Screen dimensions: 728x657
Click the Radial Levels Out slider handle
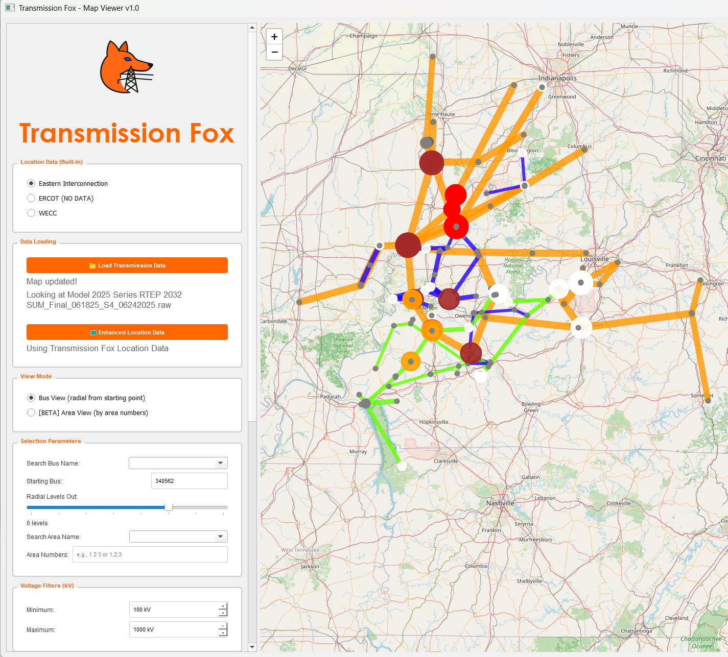pos(169,507)
